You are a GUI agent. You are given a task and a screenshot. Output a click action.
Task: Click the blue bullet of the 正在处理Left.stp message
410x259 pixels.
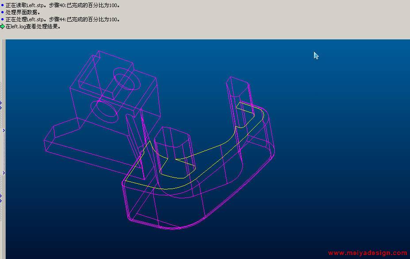(x=2, y=19)
